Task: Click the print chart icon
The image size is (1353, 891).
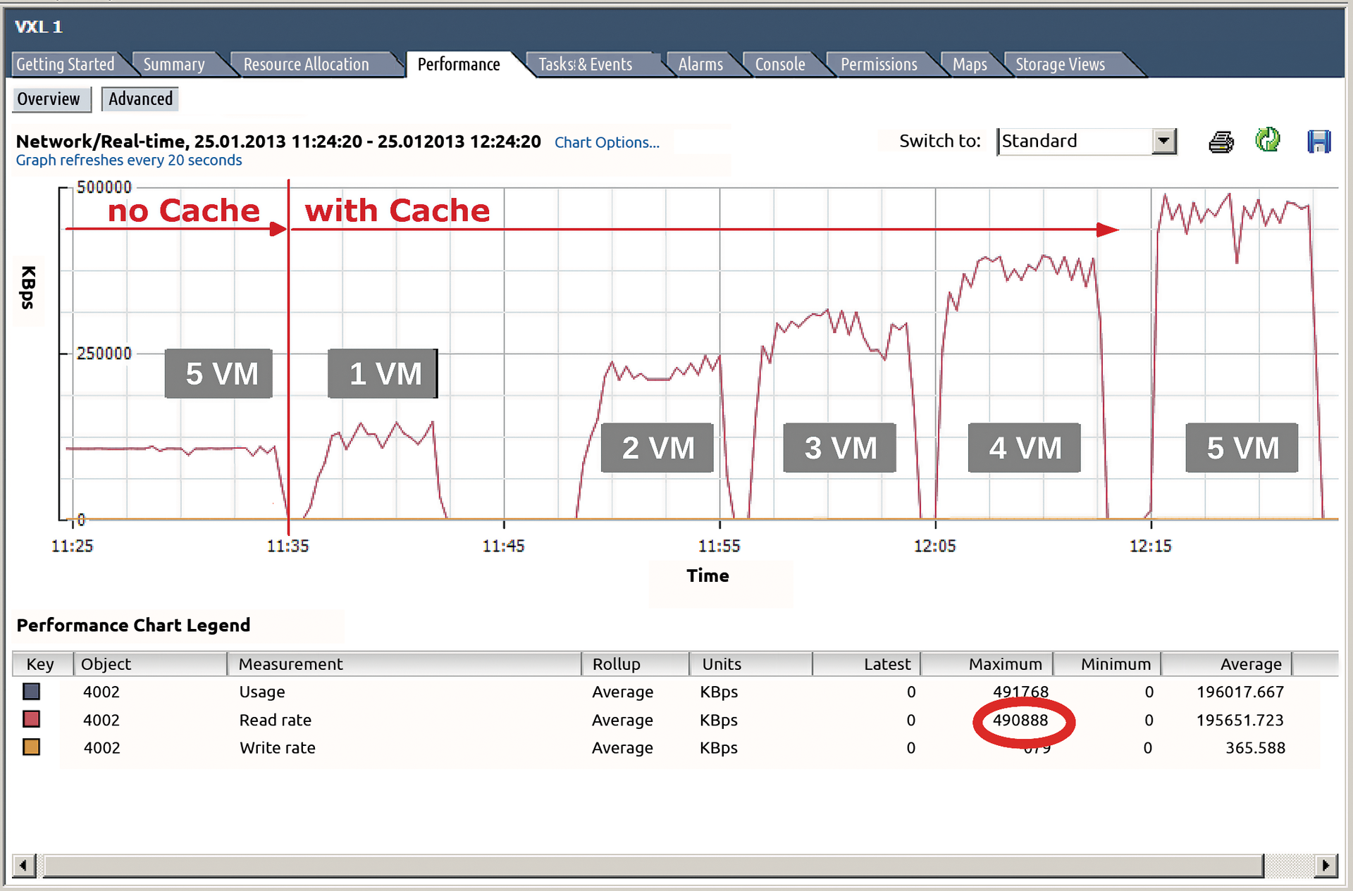Action: point(1221,141)
